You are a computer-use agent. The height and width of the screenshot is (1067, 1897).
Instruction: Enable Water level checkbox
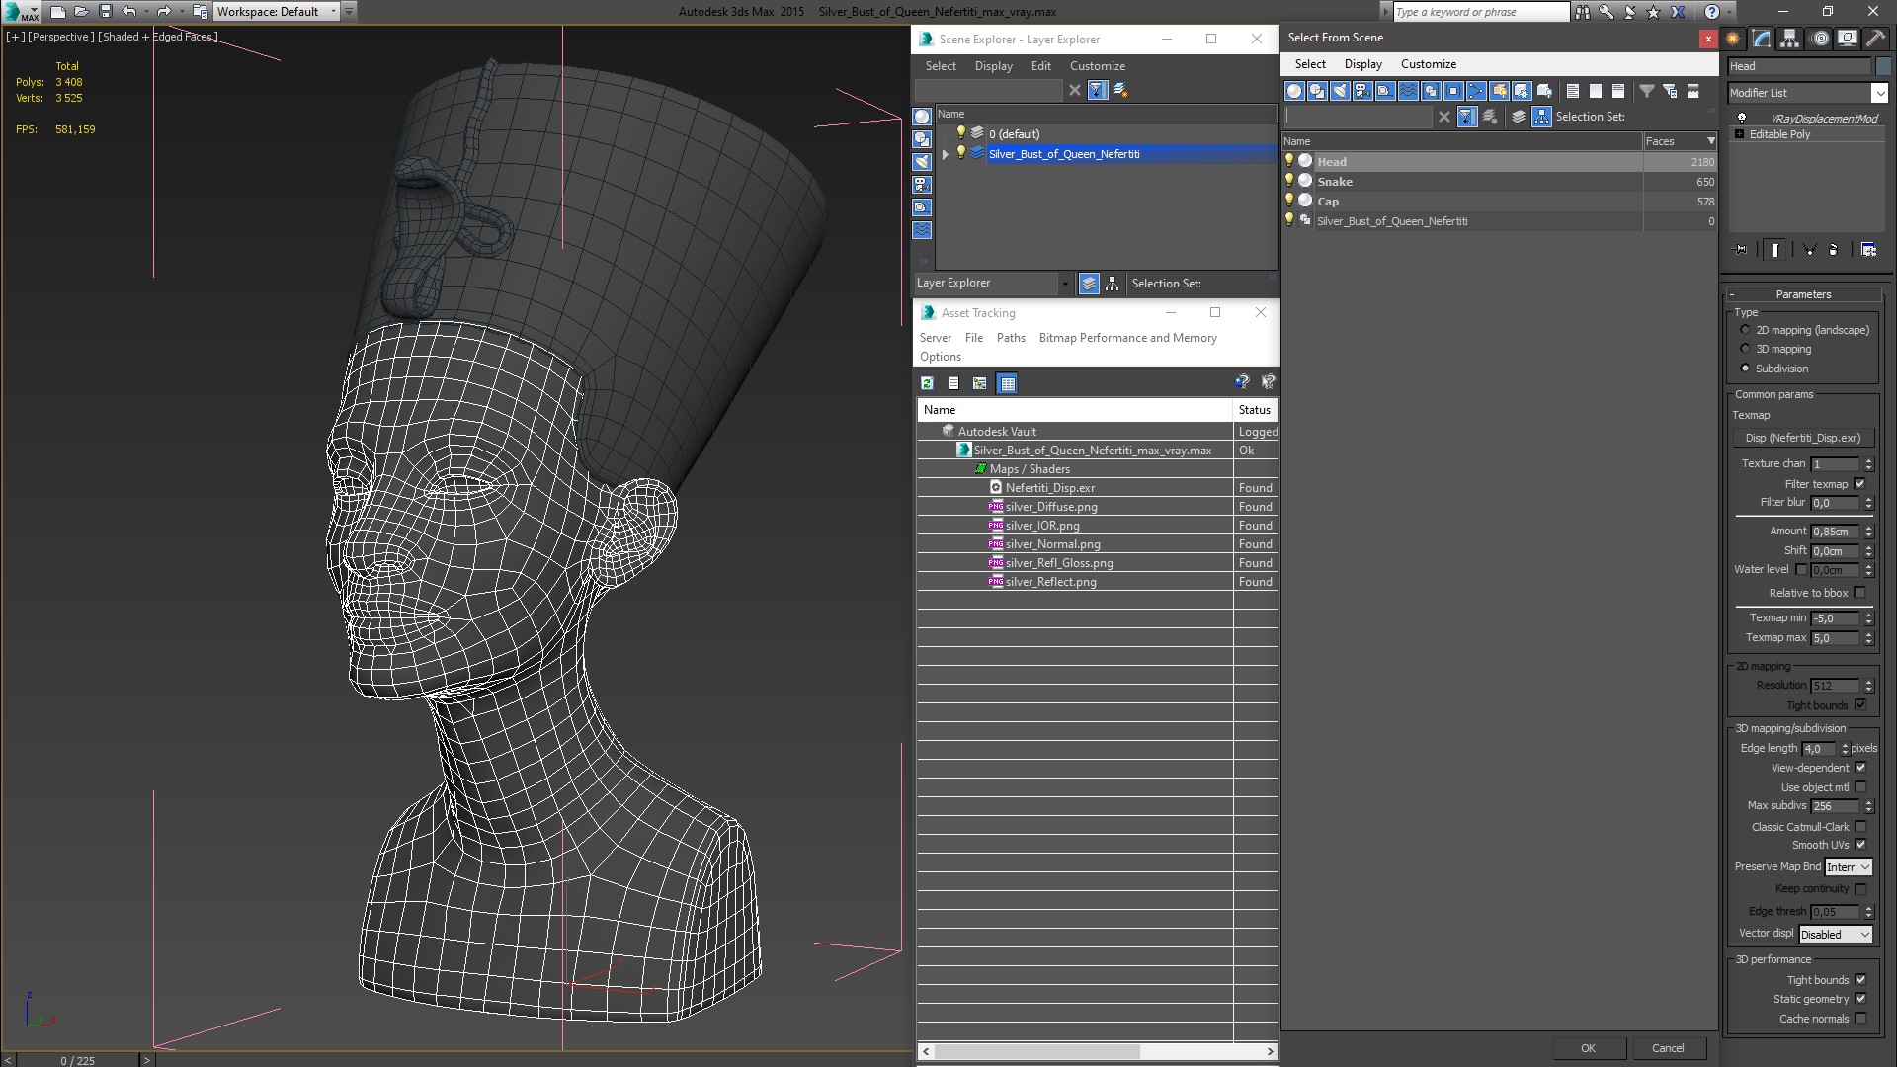[x=1801, y=570]
